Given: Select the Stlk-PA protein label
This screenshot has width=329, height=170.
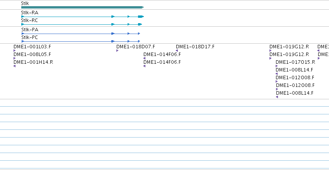Looking at the screenshot, I should coord(30,30).
